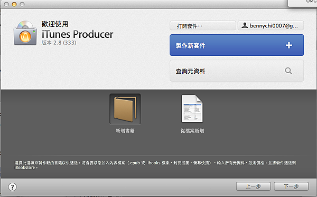Click the 版本 2.8 (333) version text
This screenshot has width=317, height=197.
coord(59,43)
